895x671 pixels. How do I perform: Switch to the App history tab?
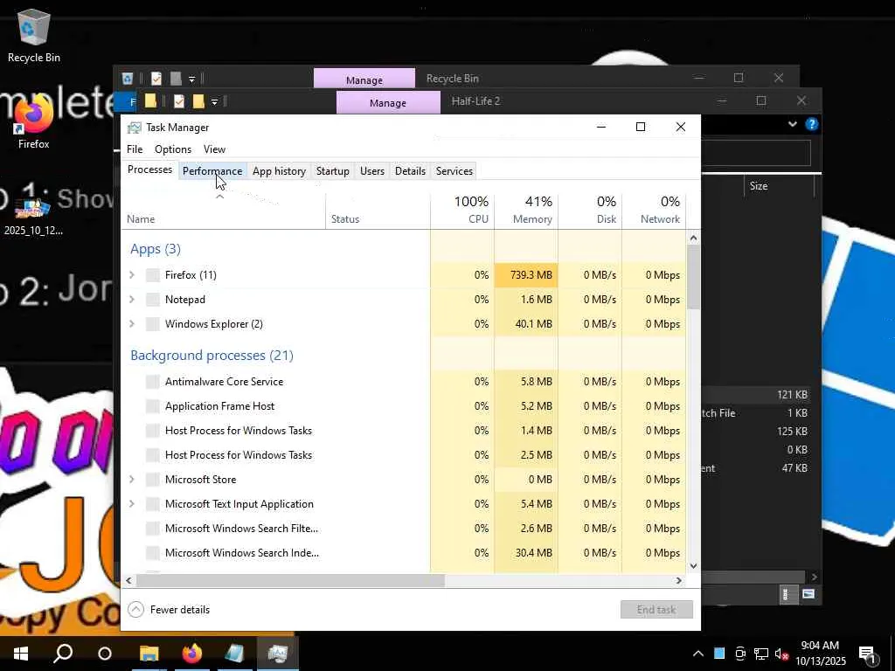pyautogui.click(x=279, y=171)
